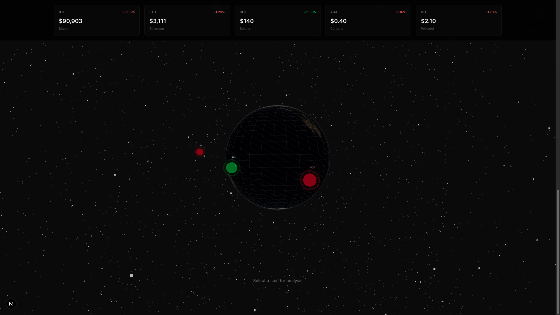Click the ADA label above its red orb
Screen dimensions: 560x315
click(201, 146)
